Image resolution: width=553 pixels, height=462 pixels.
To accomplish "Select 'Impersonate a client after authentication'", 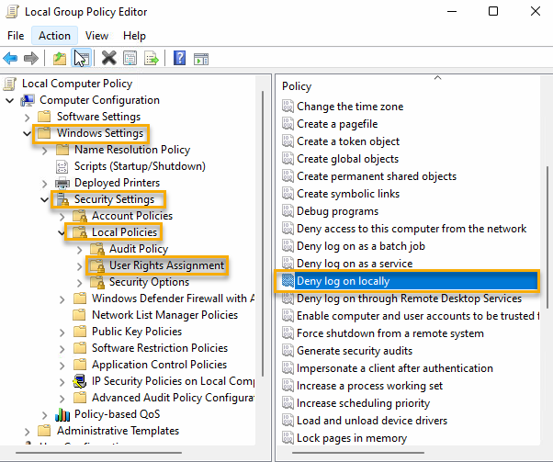I will tap(395, 368).
